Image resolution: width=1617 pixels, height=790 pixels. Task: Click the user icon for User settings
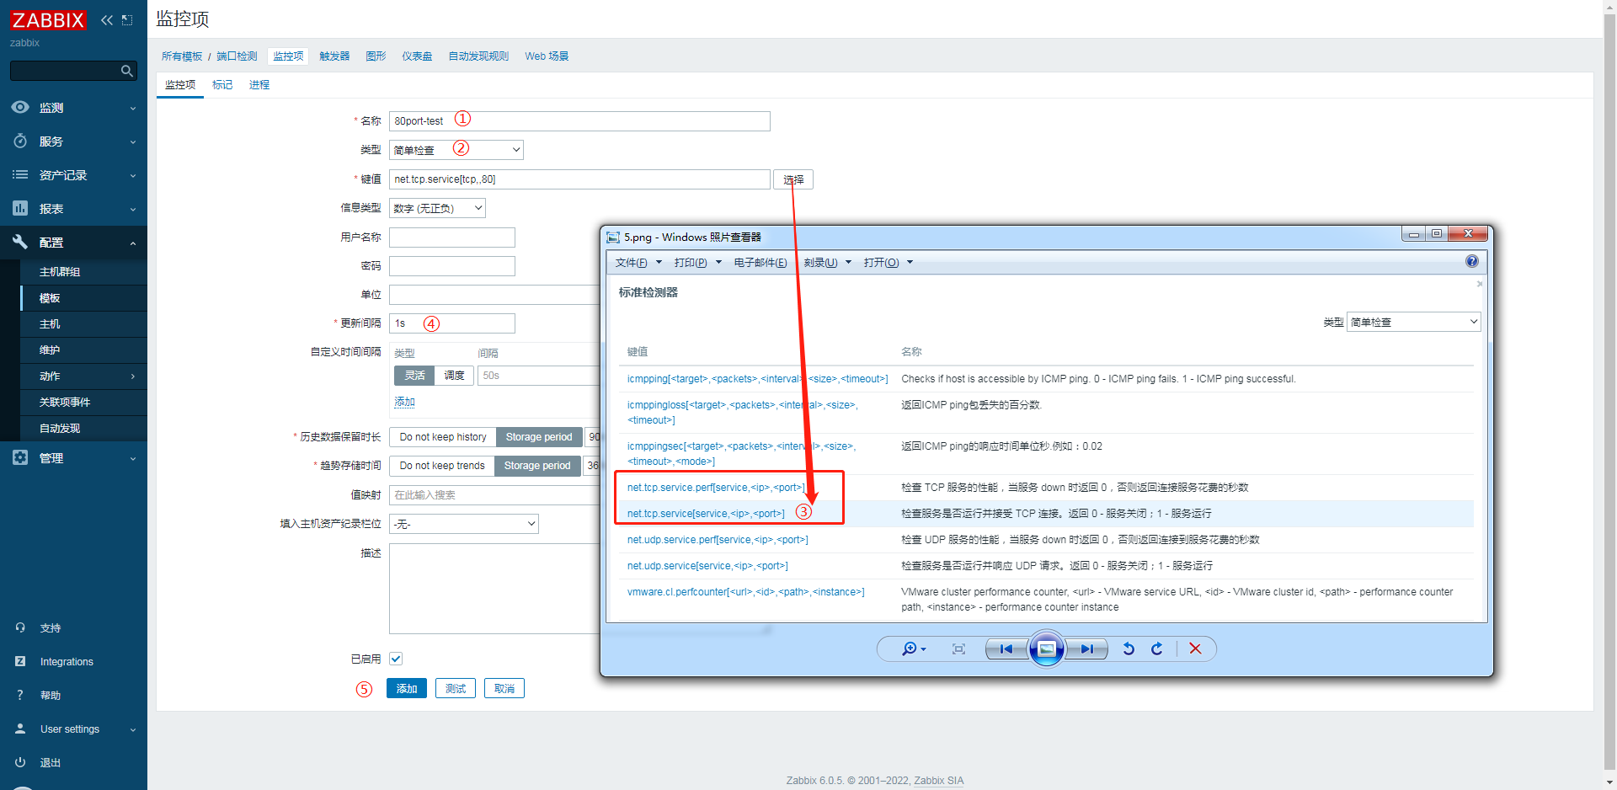[x=20, y=729]
